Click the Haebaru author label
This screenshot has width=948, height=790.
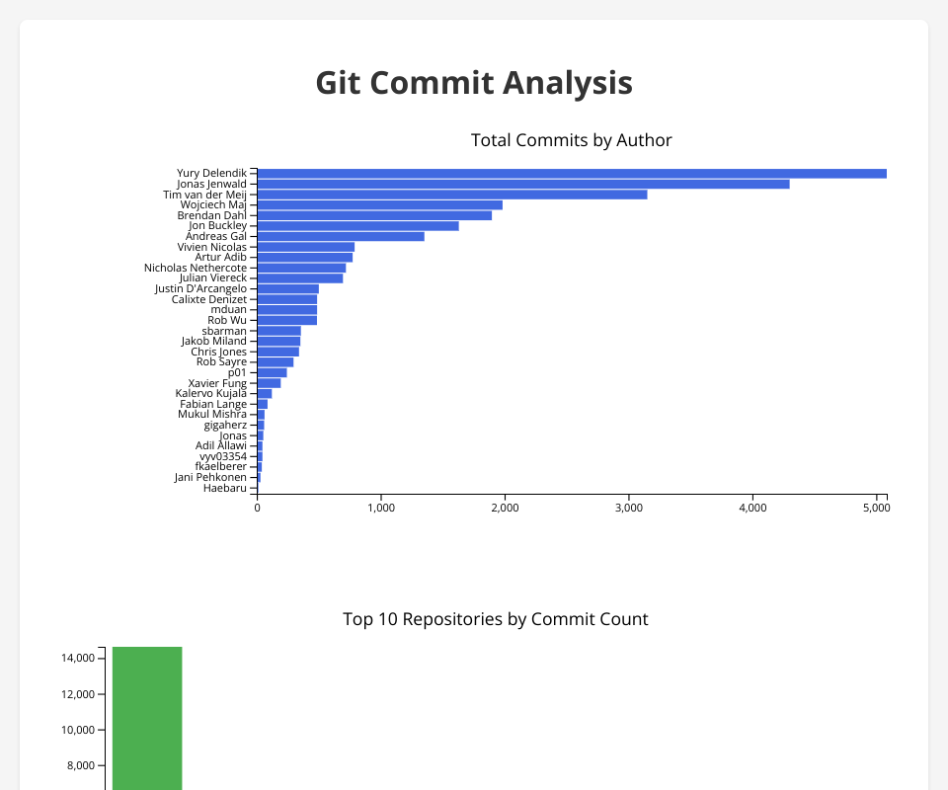[x=224, y=488]
